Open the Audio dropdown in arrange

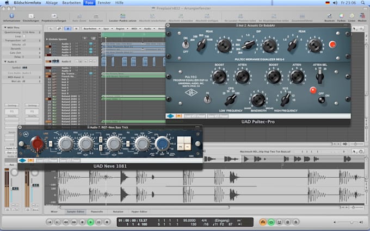(x=149, y=28)
